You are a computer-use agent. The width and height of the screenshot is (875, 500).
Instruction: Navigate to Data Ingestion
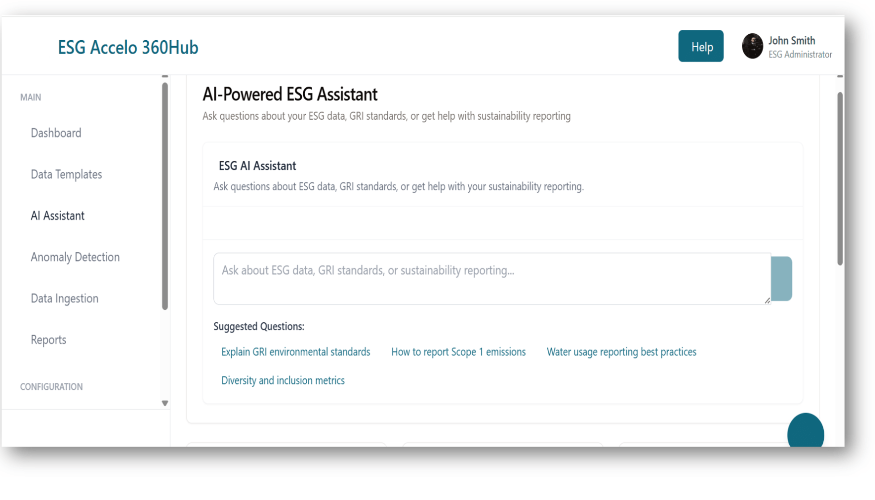tap(65, 298)
